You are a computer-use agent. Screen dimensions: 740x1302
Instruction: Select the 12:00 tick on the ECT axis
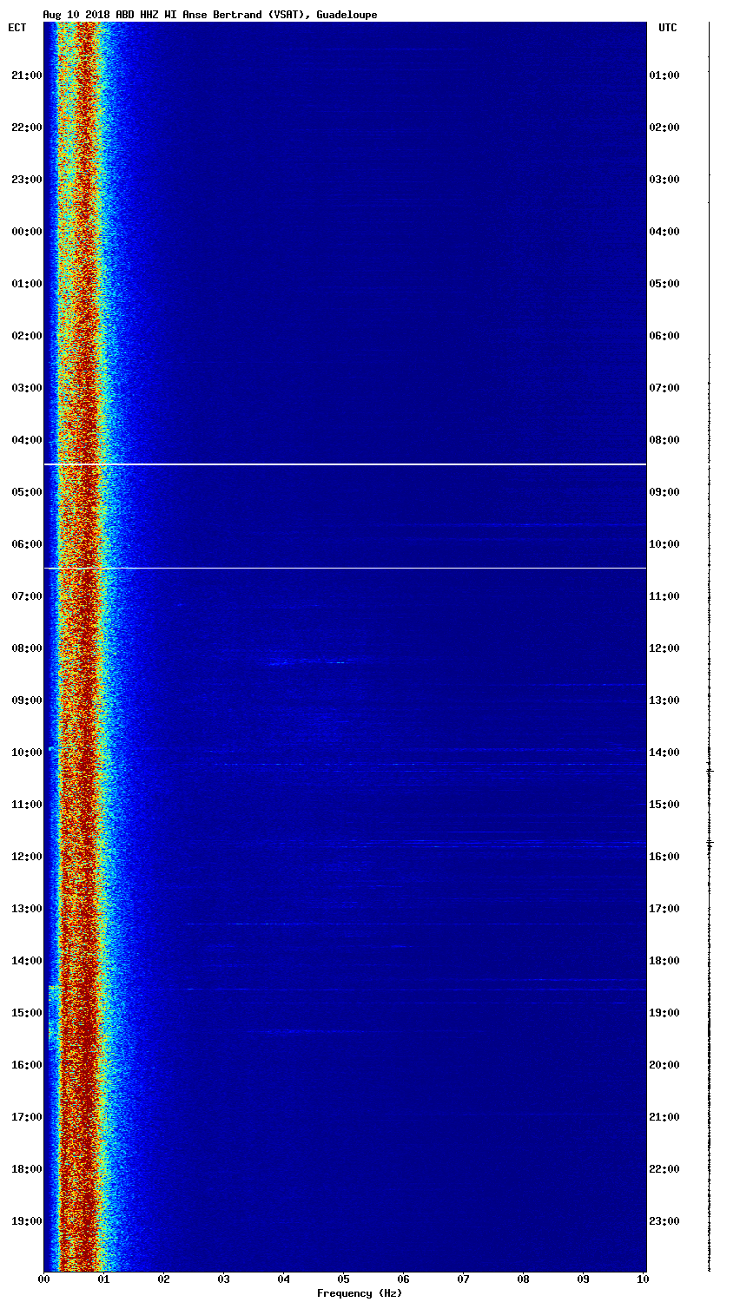pos(26,857)
